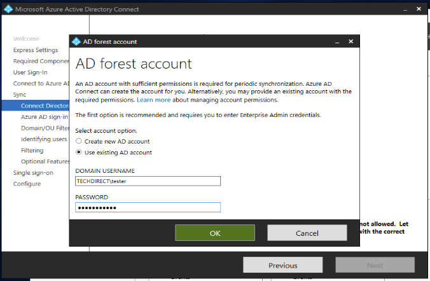Close the AD forest account dialog

click(350, 41)
